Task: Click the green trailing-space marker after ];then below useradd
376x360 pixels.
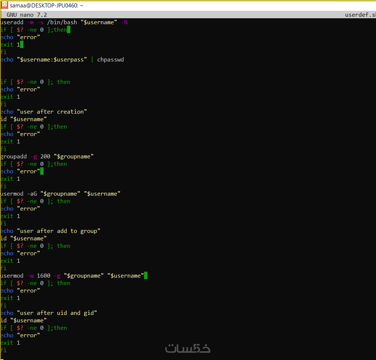Action: (x=68, y=30)
